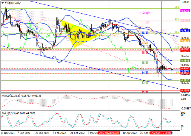Click the [8/8] Murrey level label

(x=145, y=32)
